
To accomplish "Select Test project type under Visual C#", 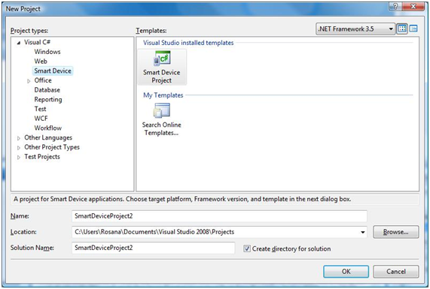I will point(40,109).
